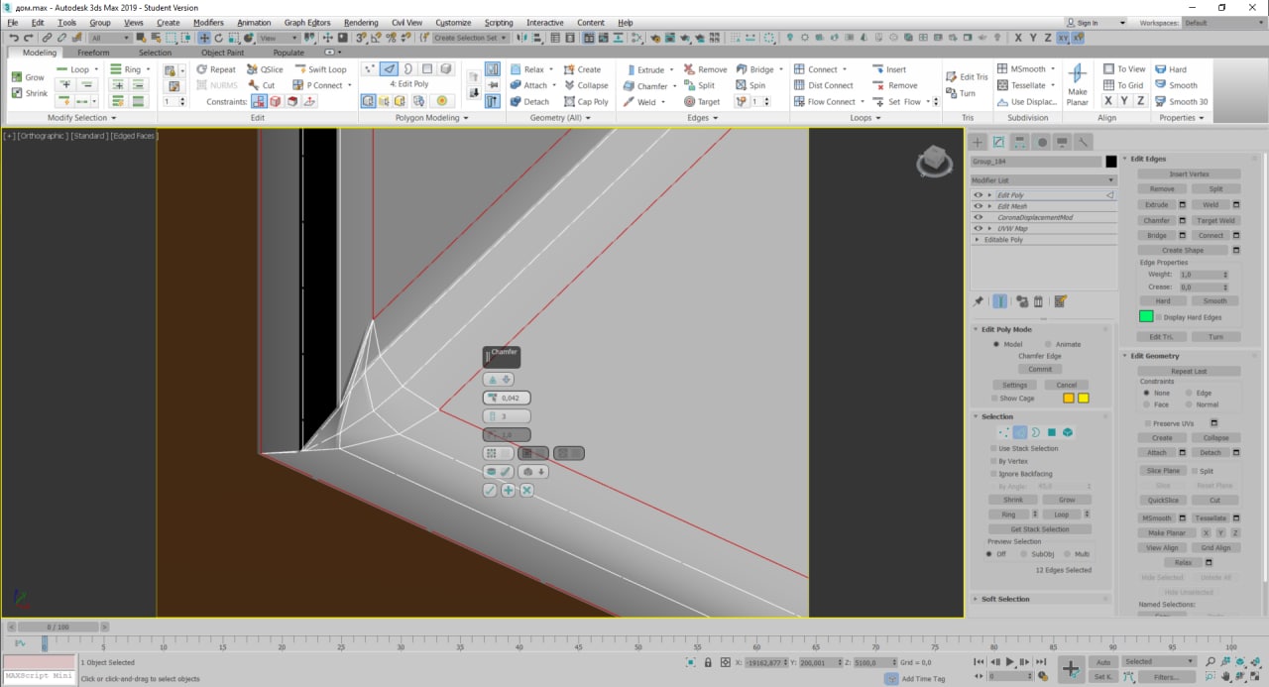Viewport: 1269px width, 687px height.
Task: Click the Dist Connect loop tool
Action: tap(823, 85)
